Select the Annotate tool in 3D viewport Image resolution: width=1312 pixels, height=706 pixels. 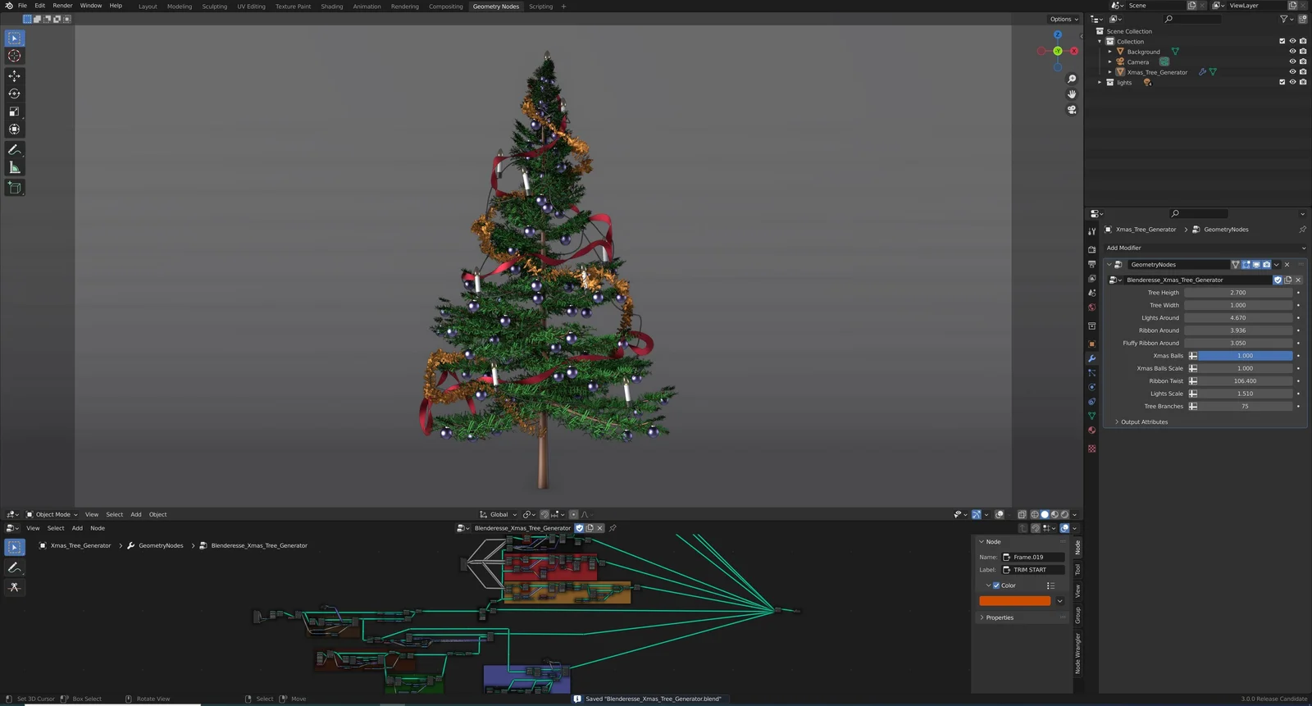pos(14,150)
